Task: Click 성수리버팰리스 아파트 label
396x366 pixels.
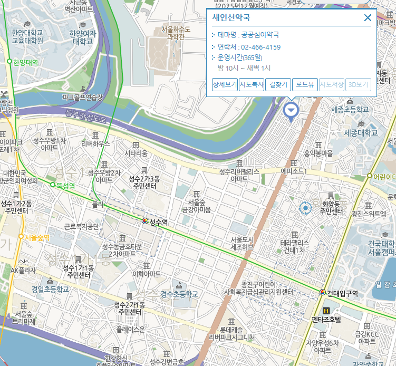Action: point(239,175)
